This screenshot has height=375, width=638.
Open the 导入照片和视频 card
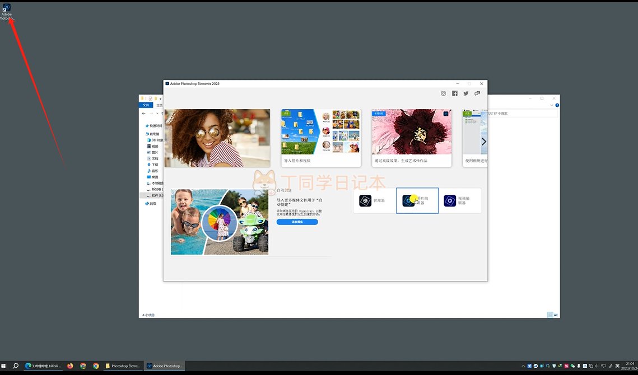point(321,138)
